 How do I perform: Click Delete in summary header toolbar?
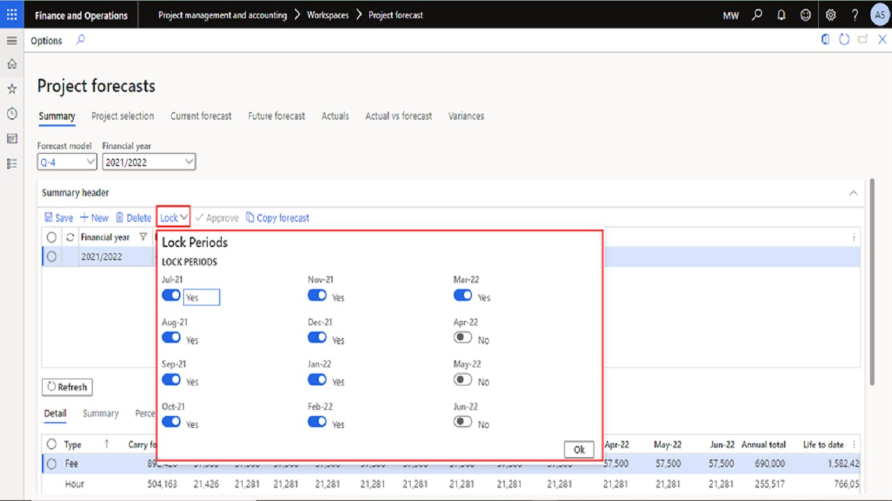point(133,218)
